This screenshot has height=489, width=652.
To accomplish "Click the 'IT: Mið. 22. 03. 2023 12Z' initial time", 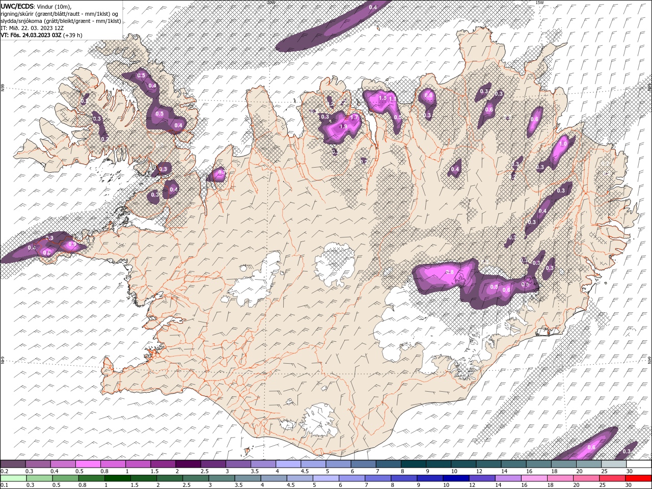I will pyautogui.click(x=32, y=28).
